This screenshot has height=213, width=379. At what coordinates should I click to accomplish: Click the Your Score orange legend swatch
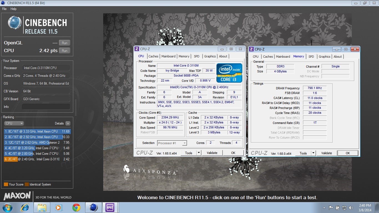(6, 184)
